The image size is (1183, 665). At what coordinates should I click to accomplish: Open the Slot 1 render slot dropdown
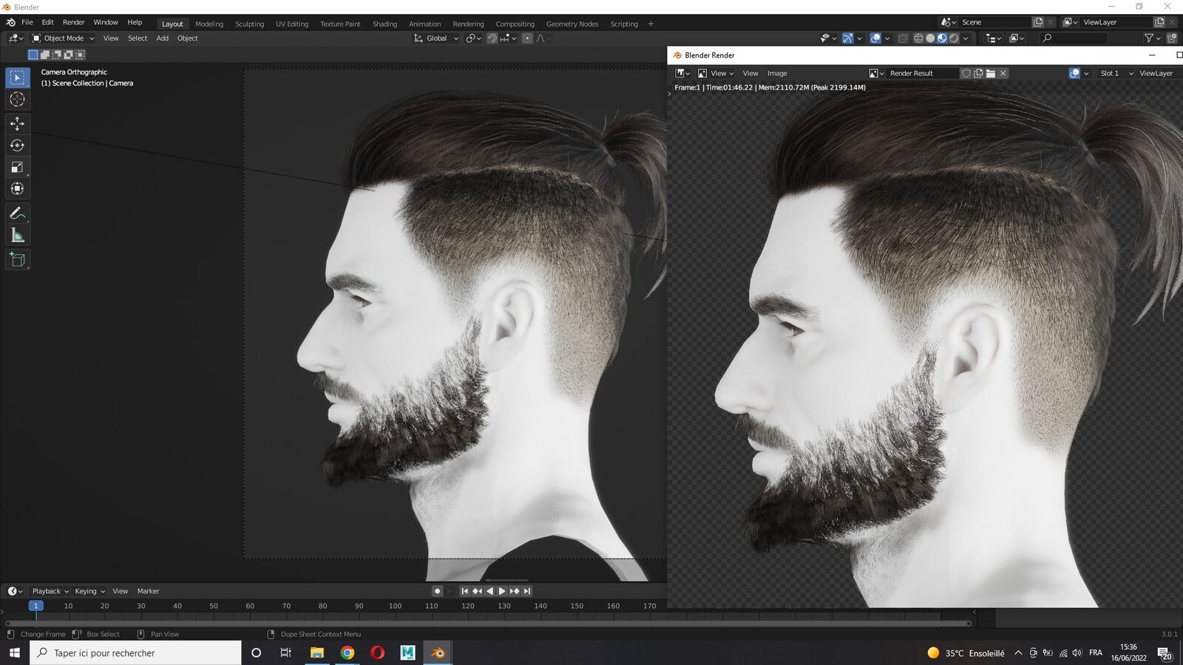click(1116, 73)
